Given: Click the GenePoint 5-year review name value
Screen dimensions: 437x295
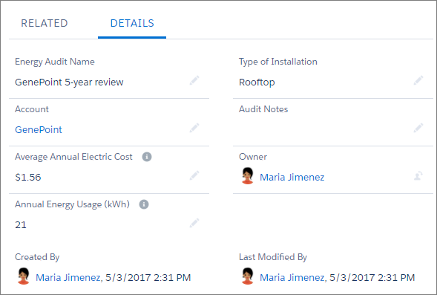Looking at the screenshot, I should tap(69, 82).
